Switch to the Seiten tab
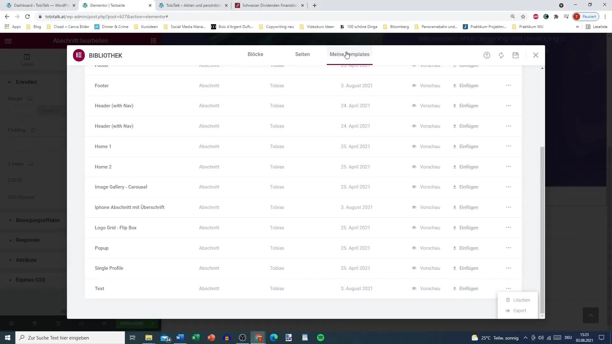Image resolution: width=612 pixels, height=344 pixels. (302, 54)
